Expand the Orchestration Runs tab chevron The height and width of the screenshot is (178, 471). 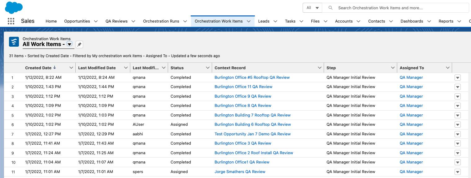[x=185, y=21]
